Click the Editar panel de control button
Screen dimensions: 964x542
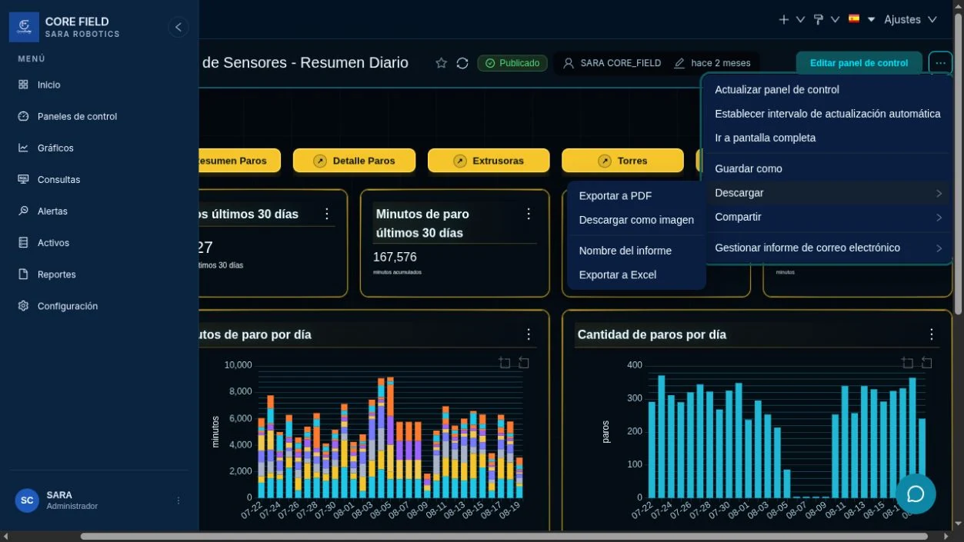click(859, 63)
